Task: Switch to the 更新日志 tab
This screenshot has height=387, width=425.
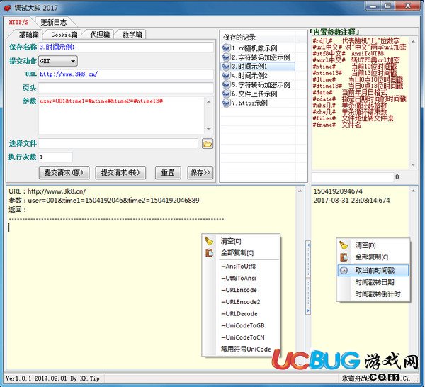Action: (x=53, y=22)
